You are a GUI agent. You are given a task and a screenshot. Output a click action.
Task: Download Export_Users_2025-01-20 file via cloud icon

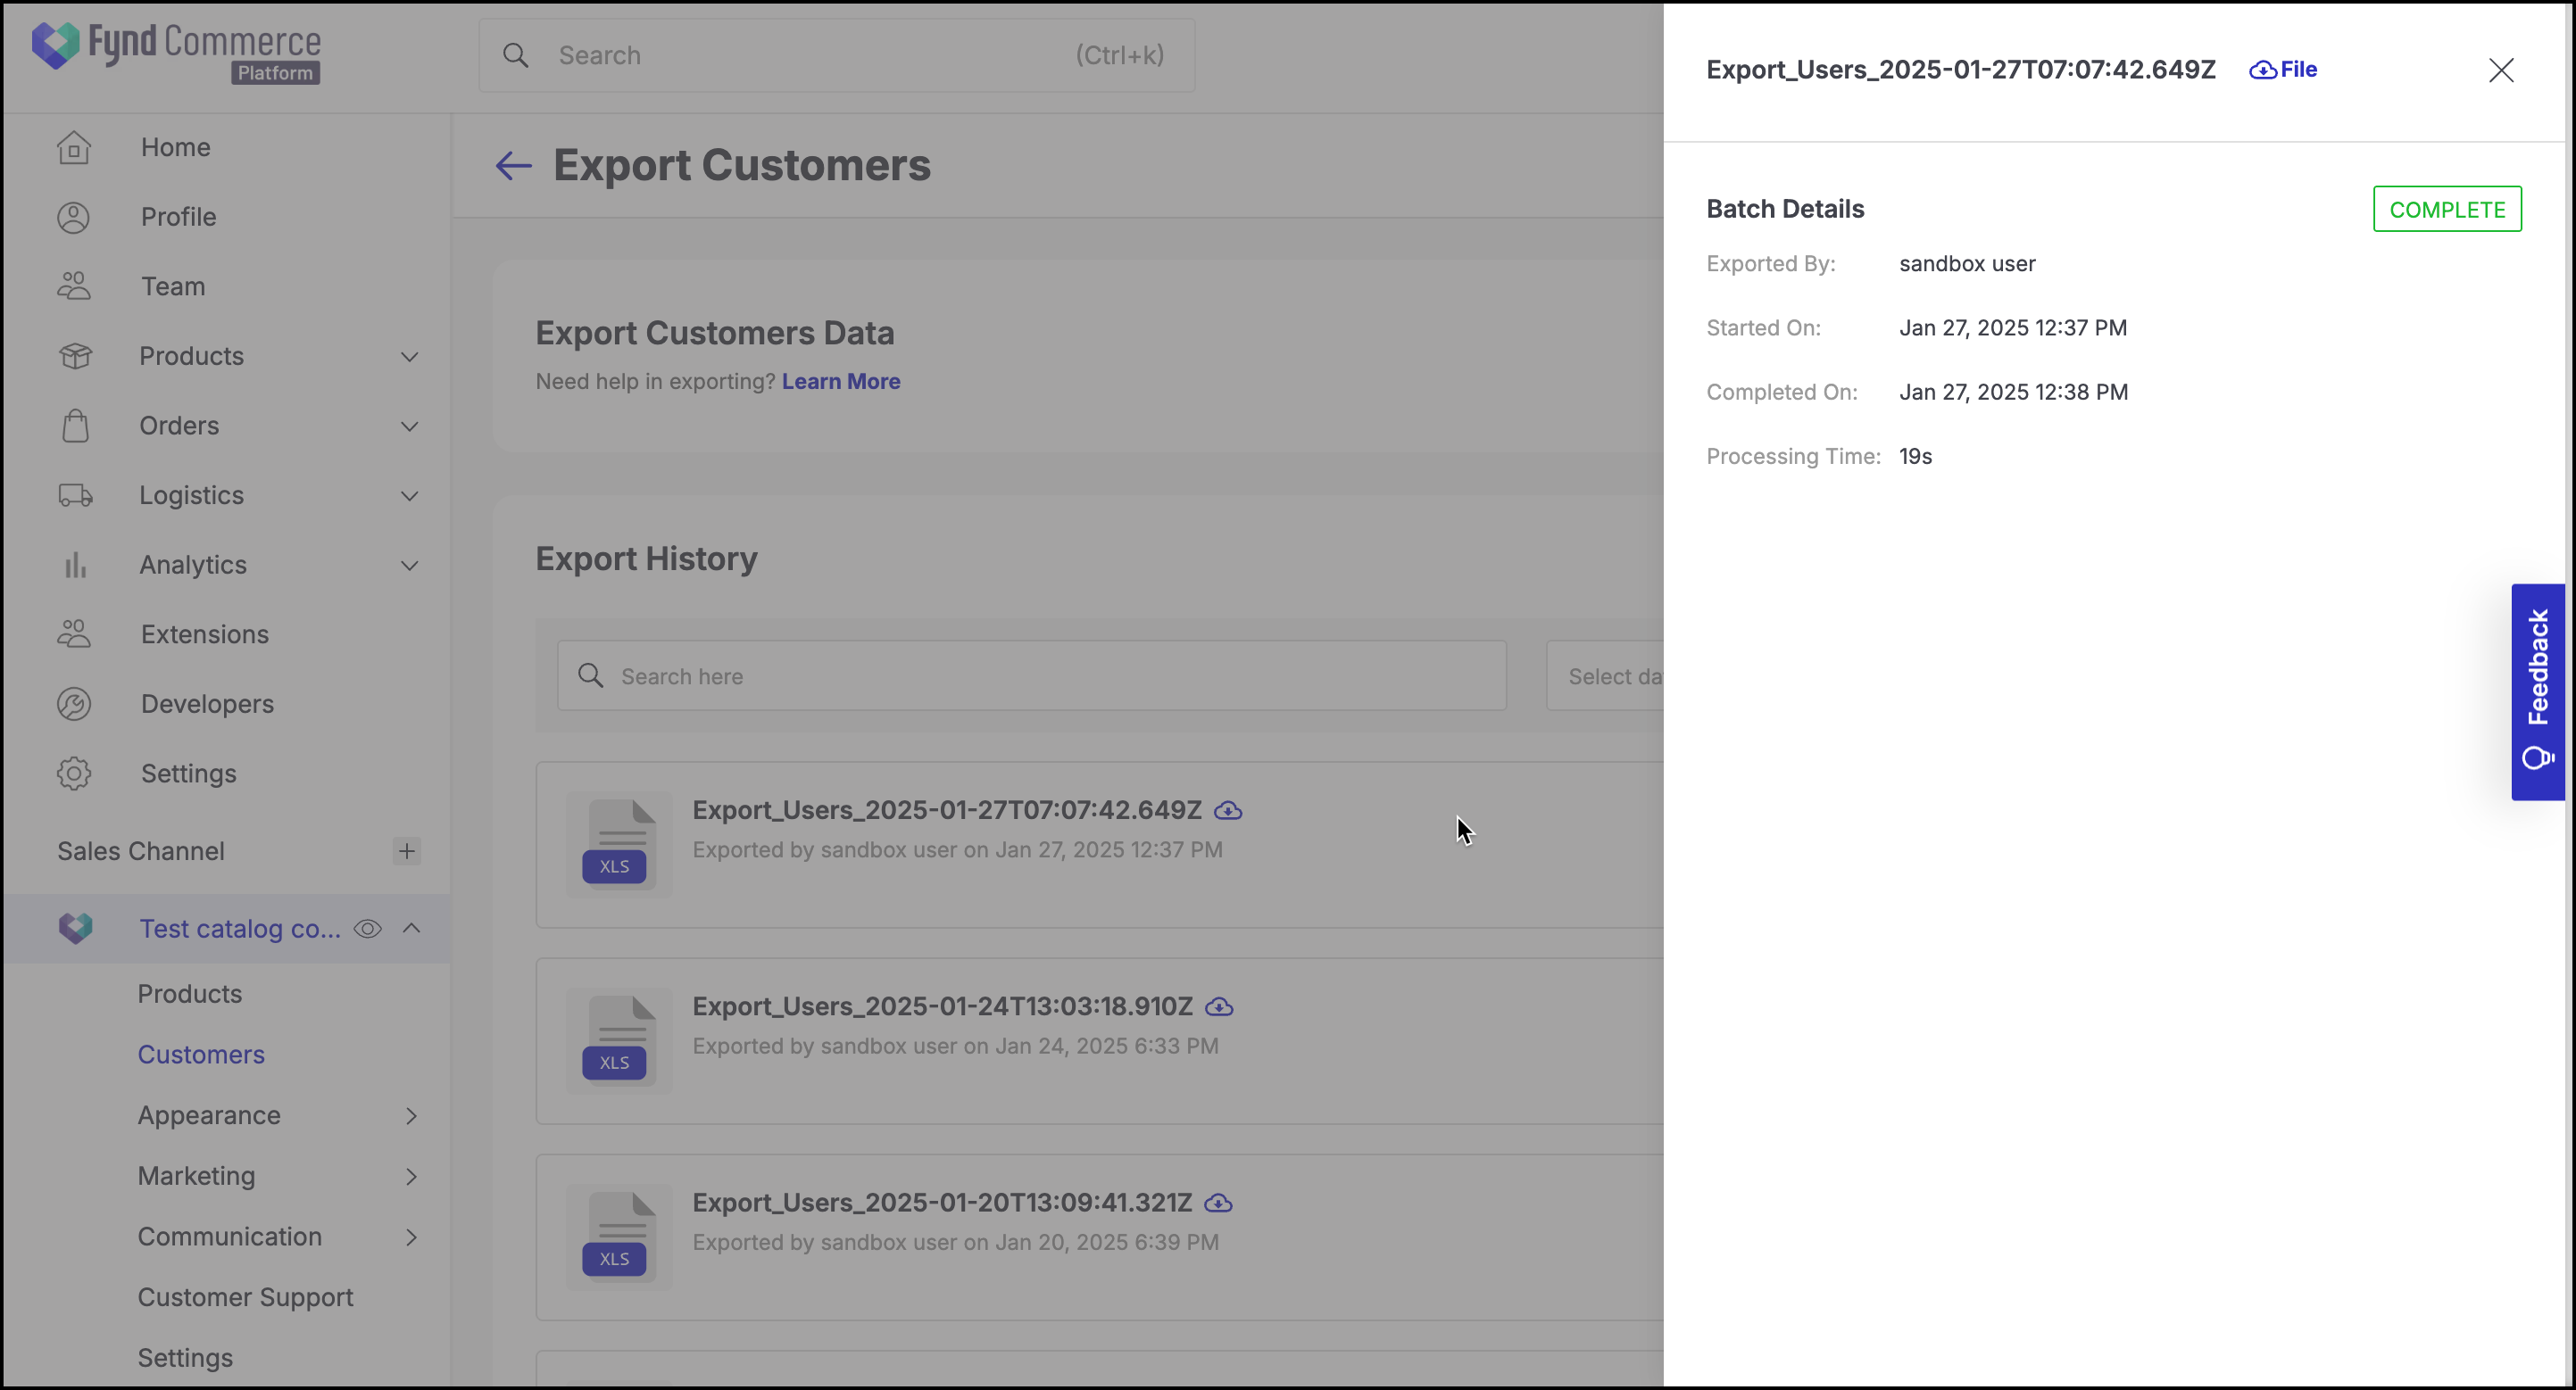pos(1218,1204)
